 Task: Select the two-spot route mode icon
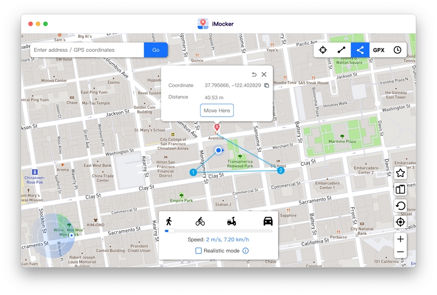341,50
